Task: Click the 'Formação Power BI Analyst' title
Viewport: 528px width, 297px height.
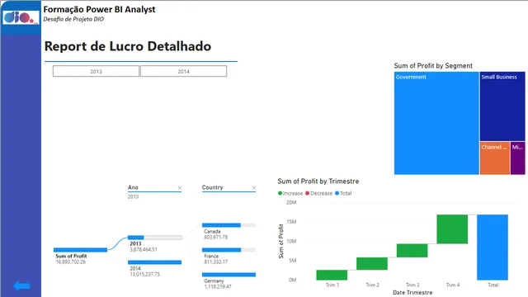Action: [99, 9]
